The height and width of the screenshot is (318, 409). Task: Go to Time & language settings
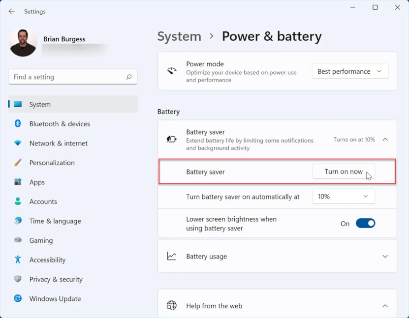tap(73, 221)
